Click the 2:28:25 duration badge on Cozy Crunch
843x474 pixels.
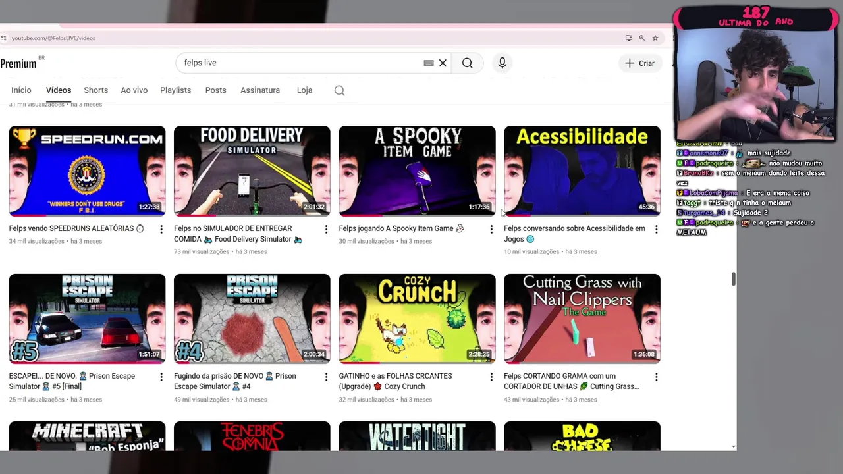479,354
